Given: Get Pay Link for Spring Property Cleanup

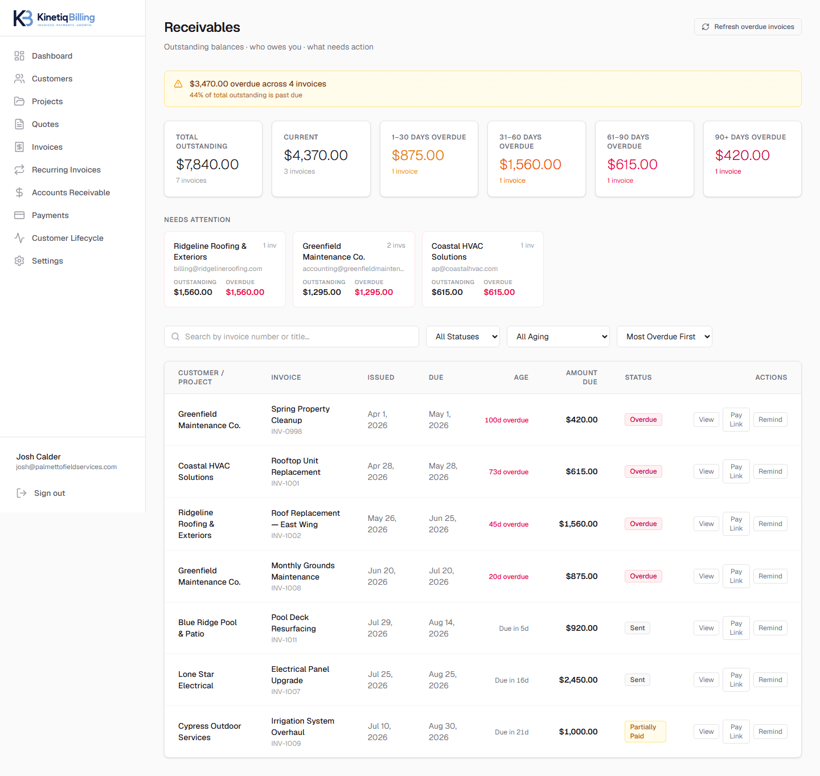Looking at the screenshot, I should [736, 420].
